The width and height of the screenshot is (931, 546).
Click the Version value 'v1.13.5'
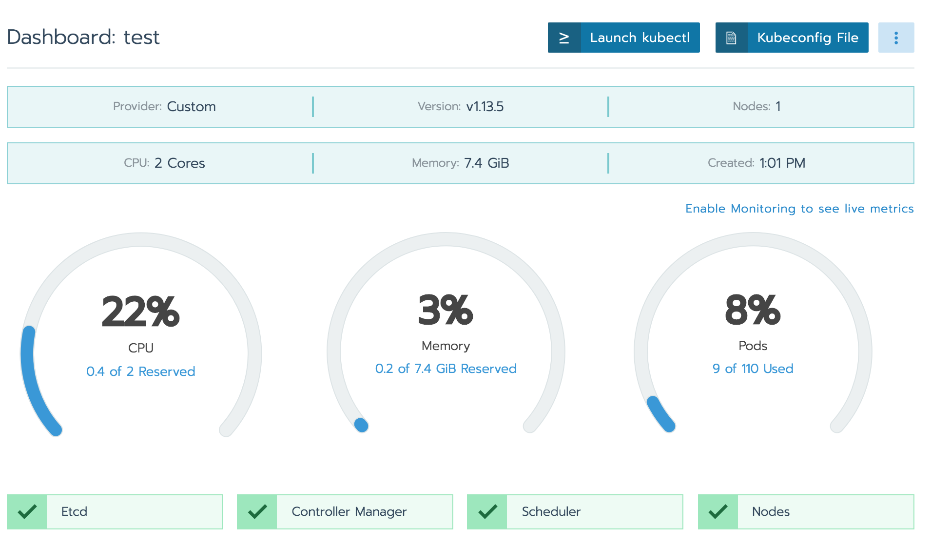click(485, 107)
